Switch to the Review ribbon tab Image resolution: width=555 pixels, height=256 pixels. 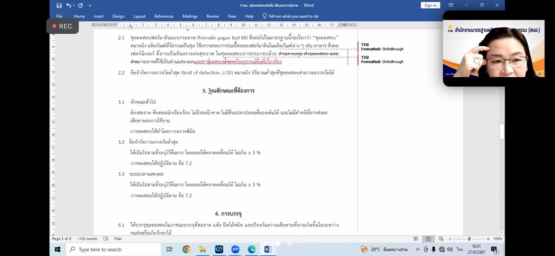(213, 16)
